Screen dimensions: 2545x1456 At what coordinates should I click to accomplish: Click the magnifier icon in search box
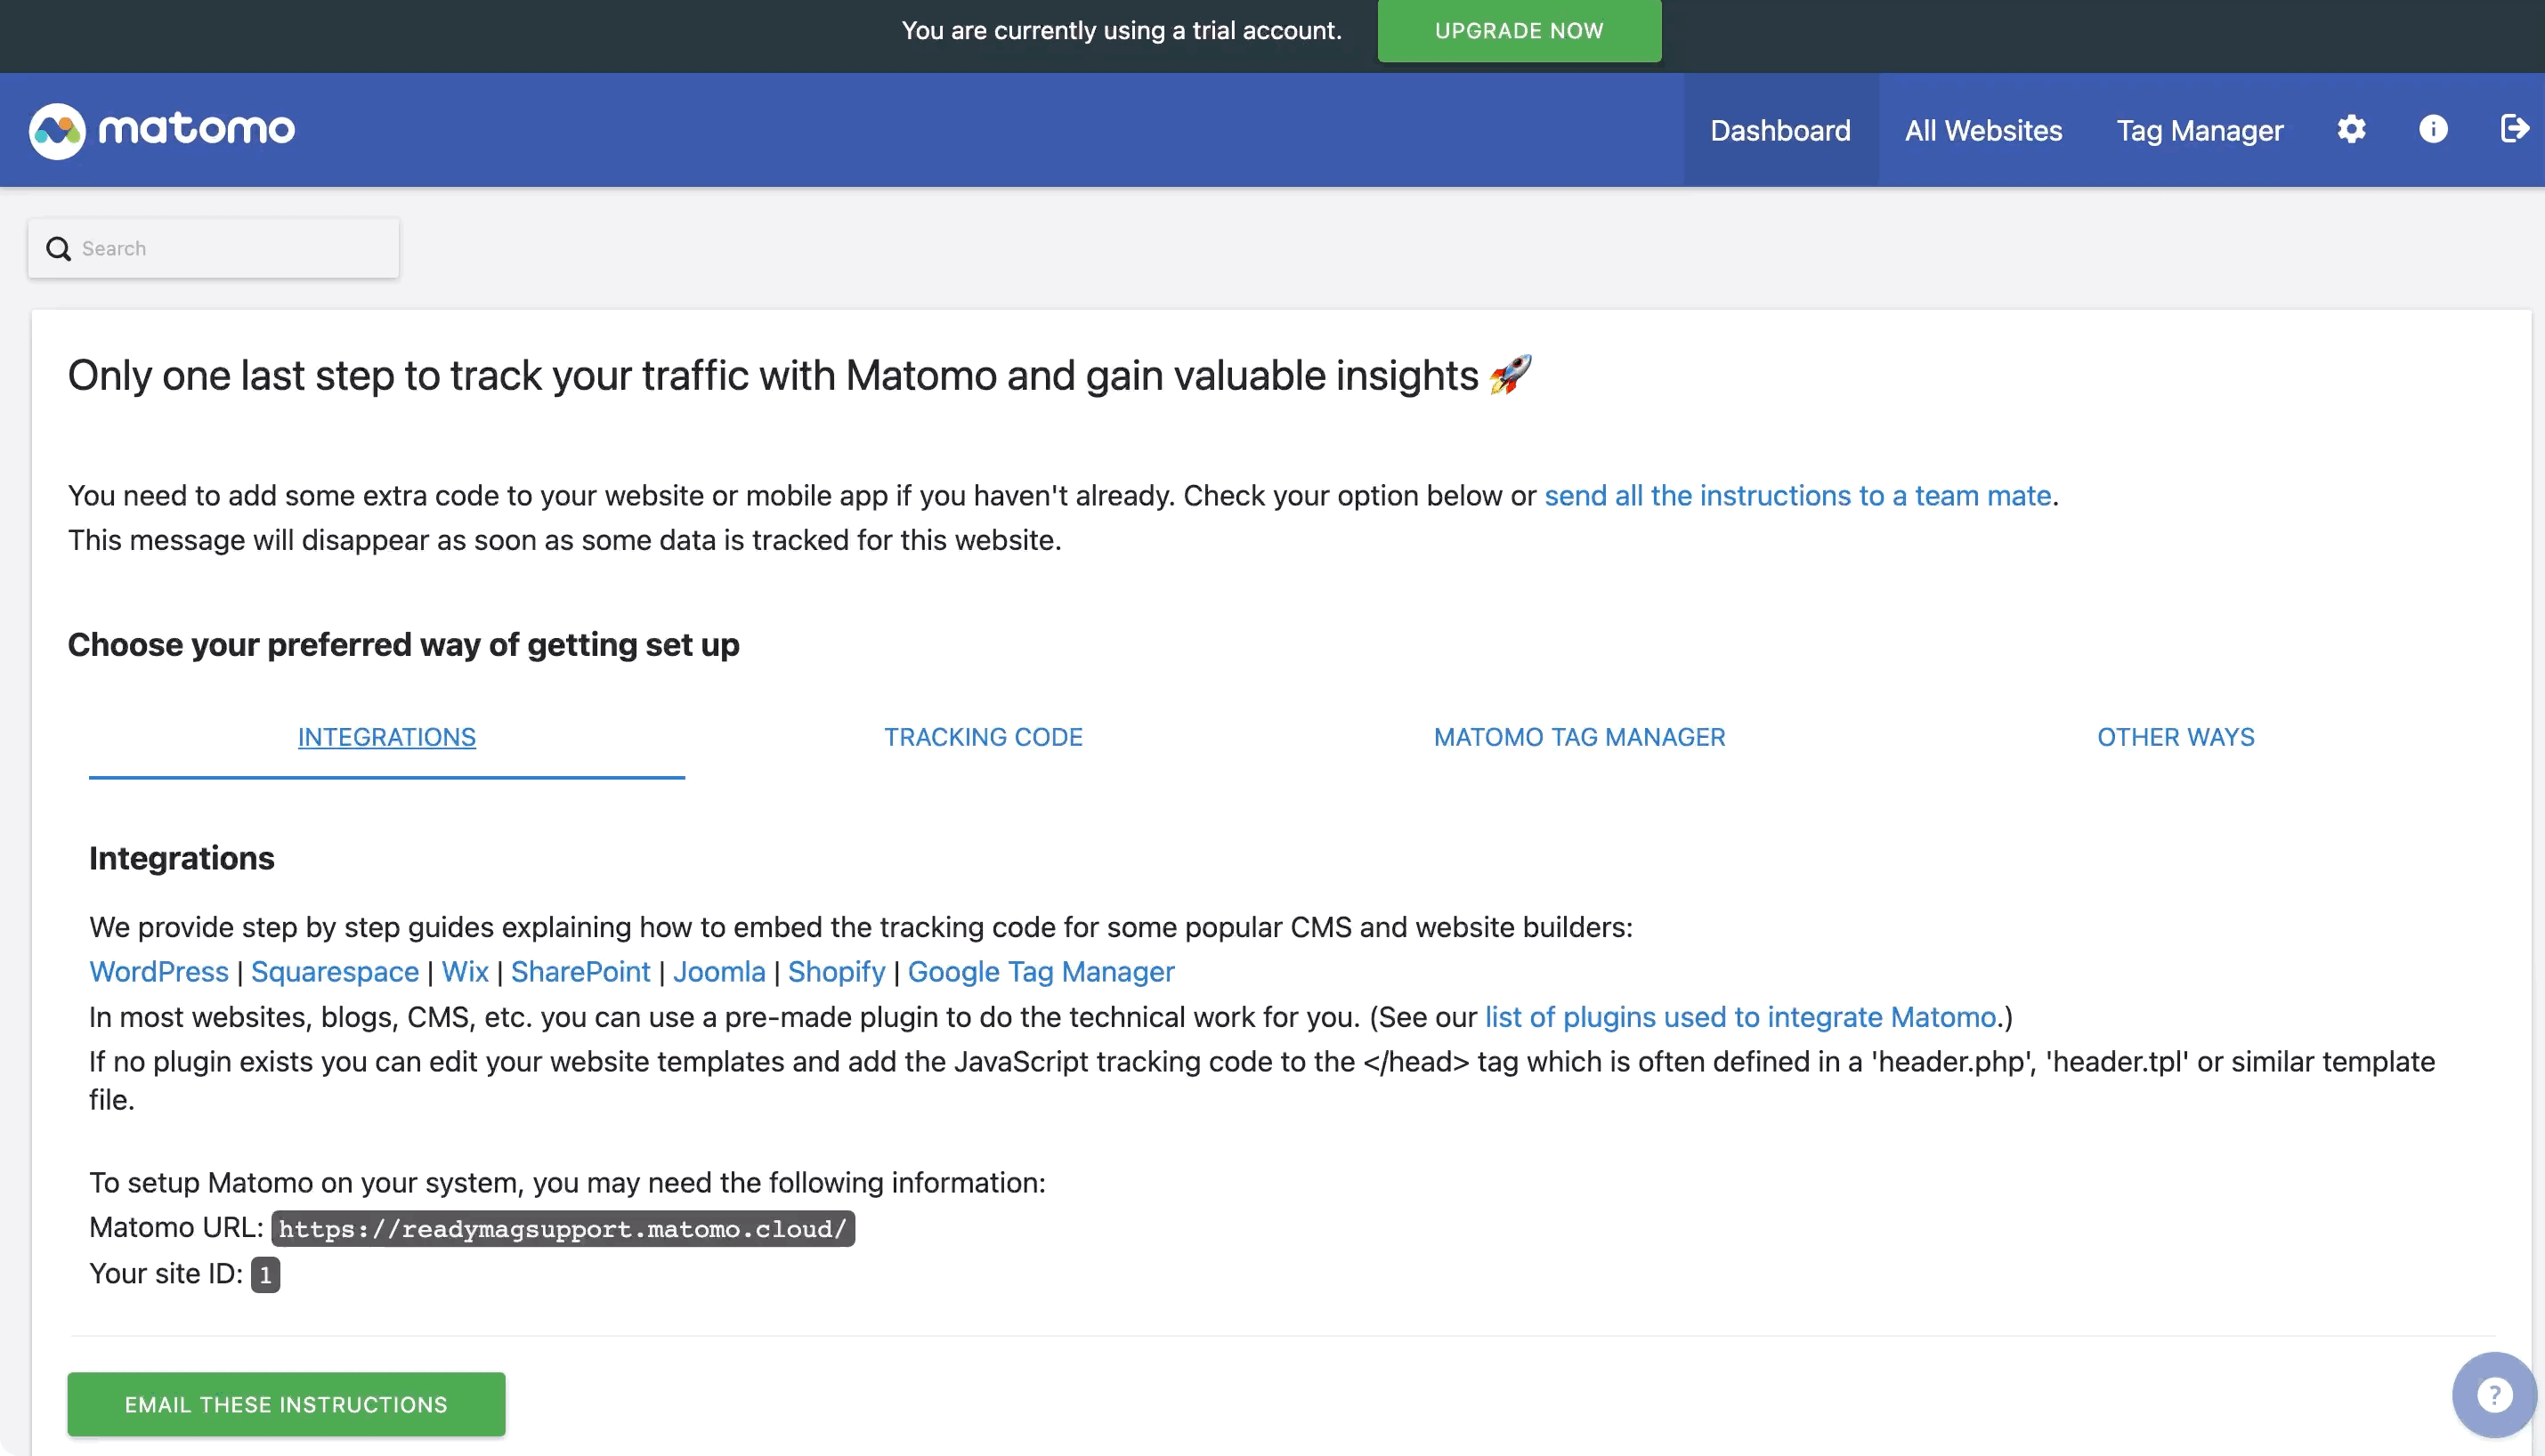click(x=59, y=249)
